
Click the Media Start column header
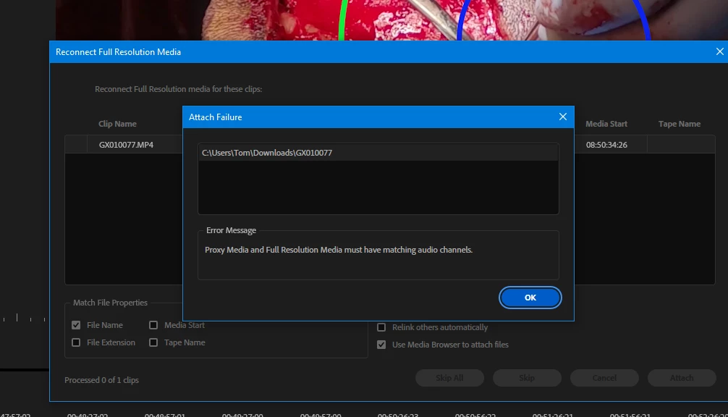click(606, 124)
